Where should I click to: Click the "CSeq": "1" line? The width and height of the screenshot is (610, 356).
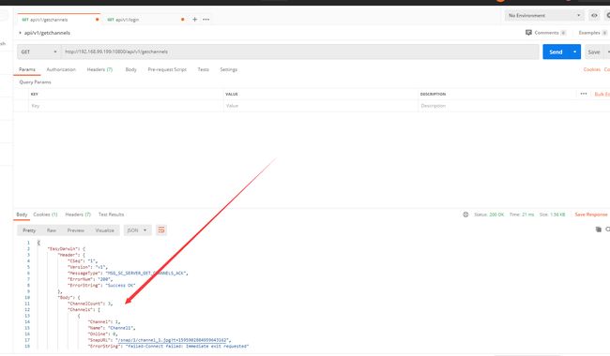click(x=83, y=261)
